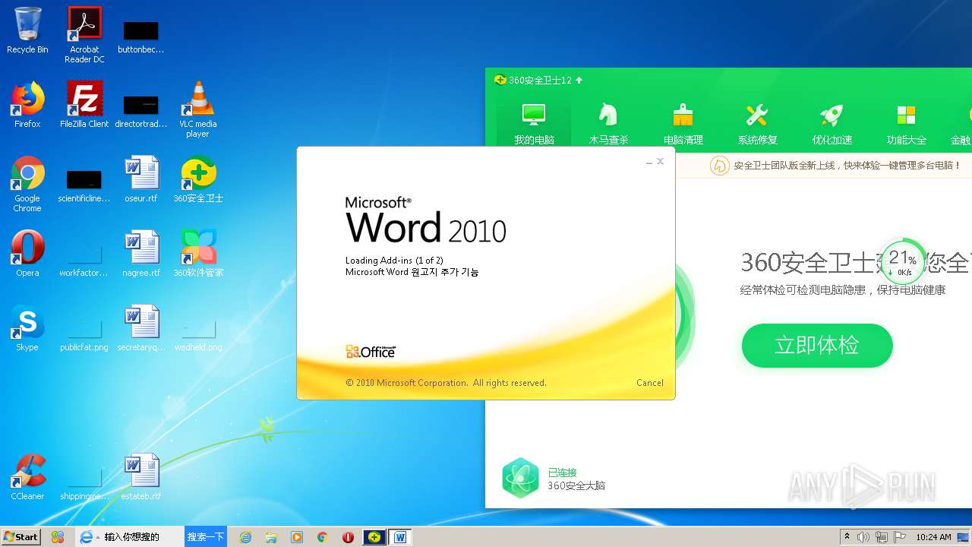Click the 10:24 AM clock
The image size is (972, 547).
pos(933,537)
